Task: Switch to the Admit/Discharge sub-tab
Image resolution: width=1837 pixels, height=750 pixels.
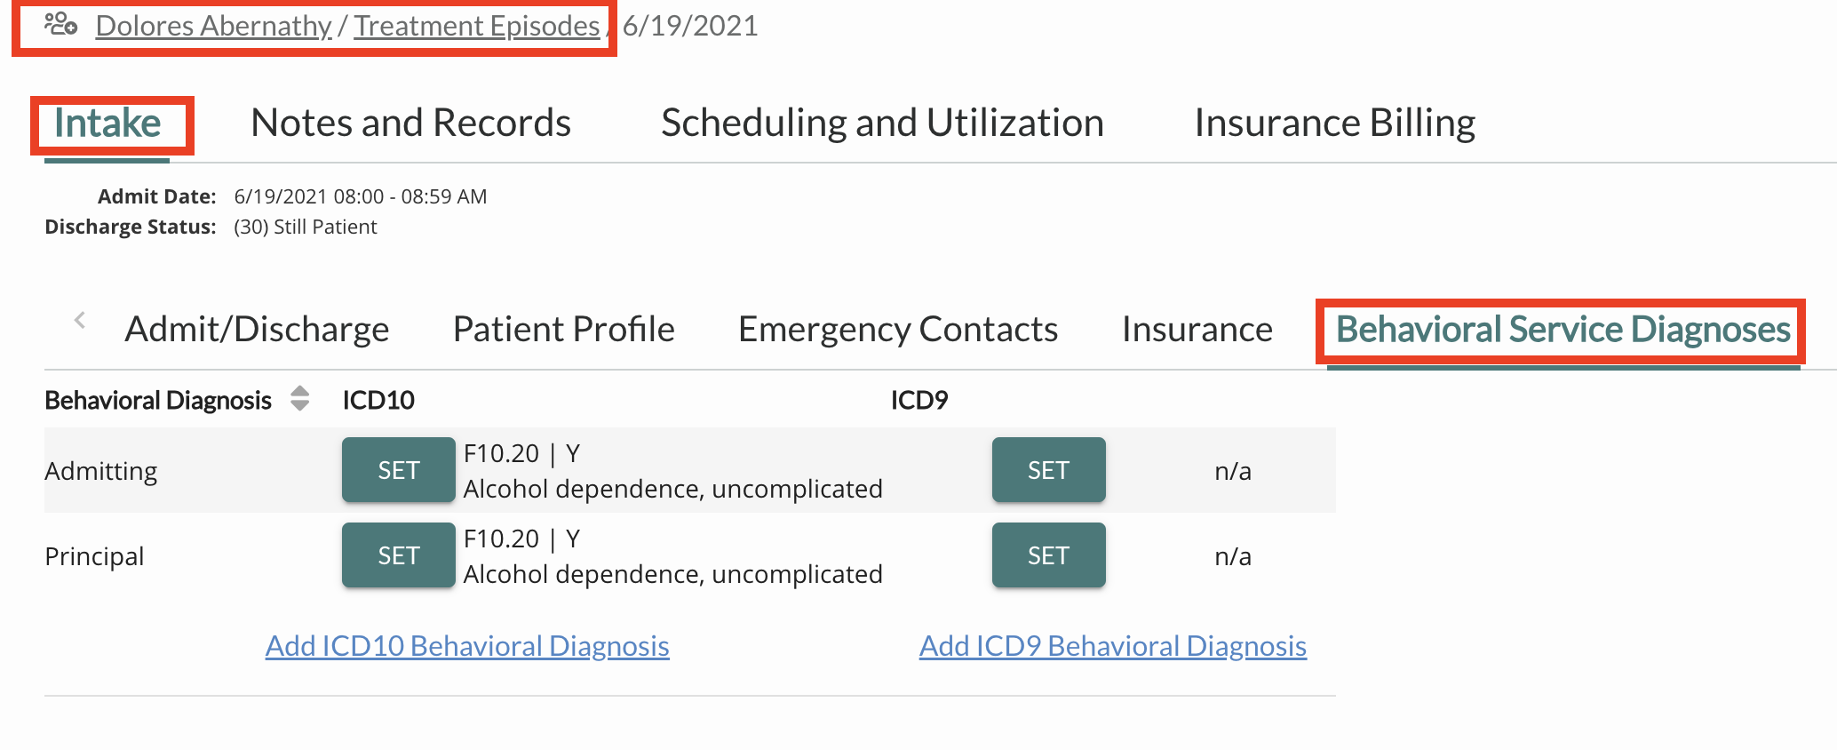Action: (257, 329)
